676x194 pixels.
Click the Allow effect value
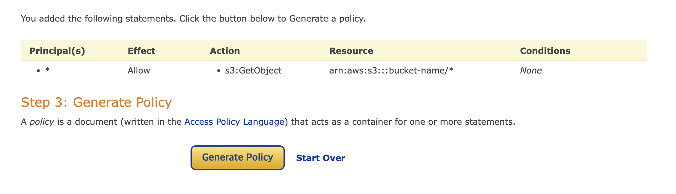pyautogui.click(x=139, y=71)
